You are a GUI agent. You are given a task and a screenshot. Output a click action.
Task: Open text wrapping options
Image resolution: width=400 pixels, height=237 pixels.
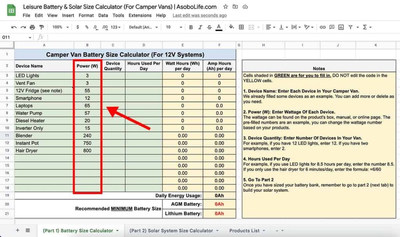(296, 27)
